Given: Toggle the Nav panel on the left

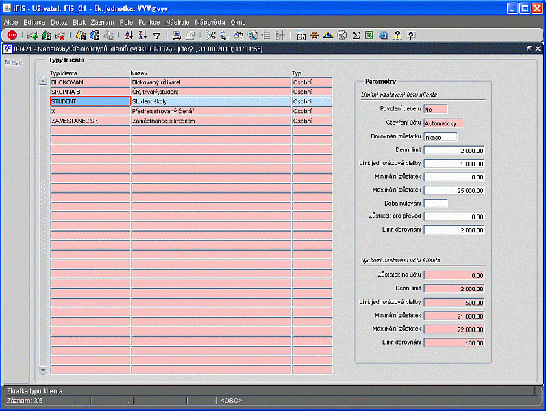Looking at the screenshot, I should tap(13, 63).
